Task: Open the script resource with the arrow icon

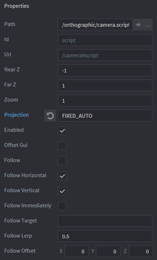Action: pyautogui.click(x=138, y=25)
